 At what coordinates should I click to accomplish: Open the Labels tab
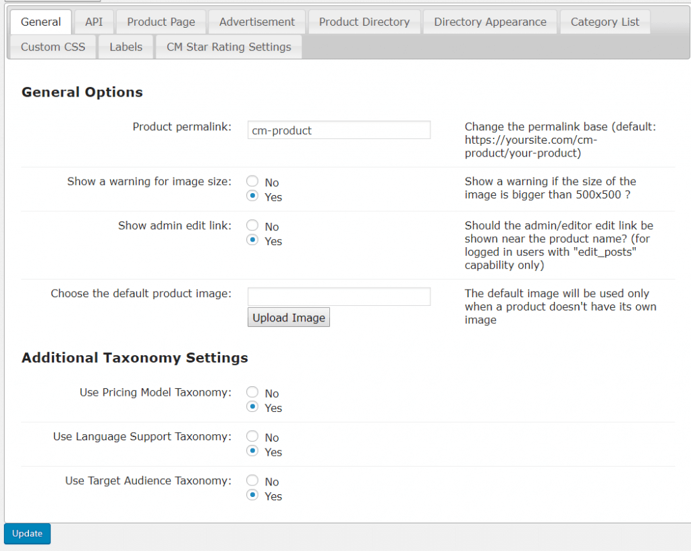(126, 47)
